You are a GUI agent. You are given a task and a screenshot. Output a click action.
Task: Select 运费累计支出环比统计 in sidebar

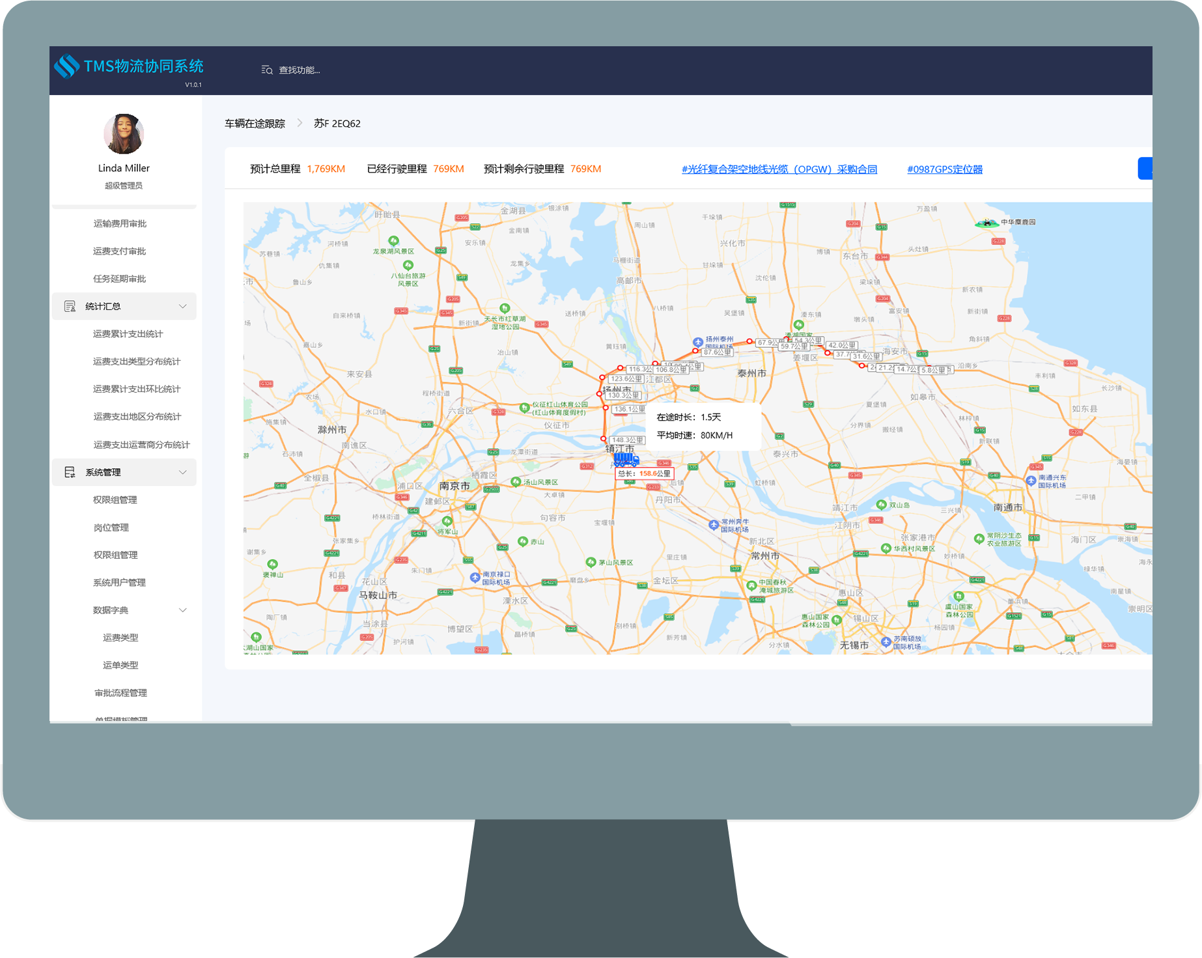(137, 389)
